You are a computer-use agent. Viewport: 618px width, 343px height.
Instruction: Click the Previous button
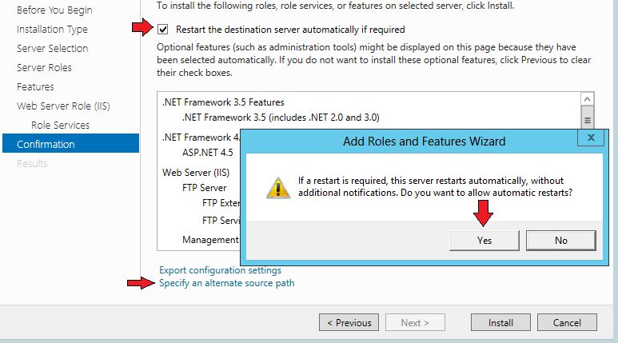[349, 322]
